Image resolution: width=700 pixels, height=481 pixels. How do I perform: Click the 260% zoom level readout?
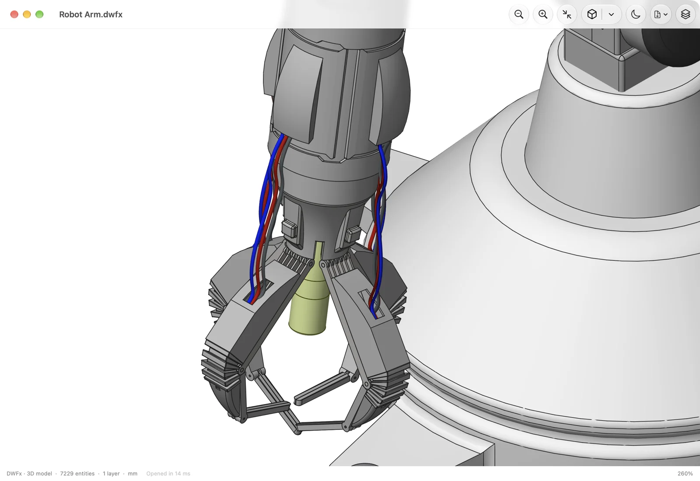tap(685, 474)
